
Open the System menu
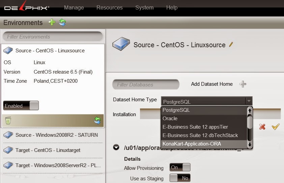point(144,8)
